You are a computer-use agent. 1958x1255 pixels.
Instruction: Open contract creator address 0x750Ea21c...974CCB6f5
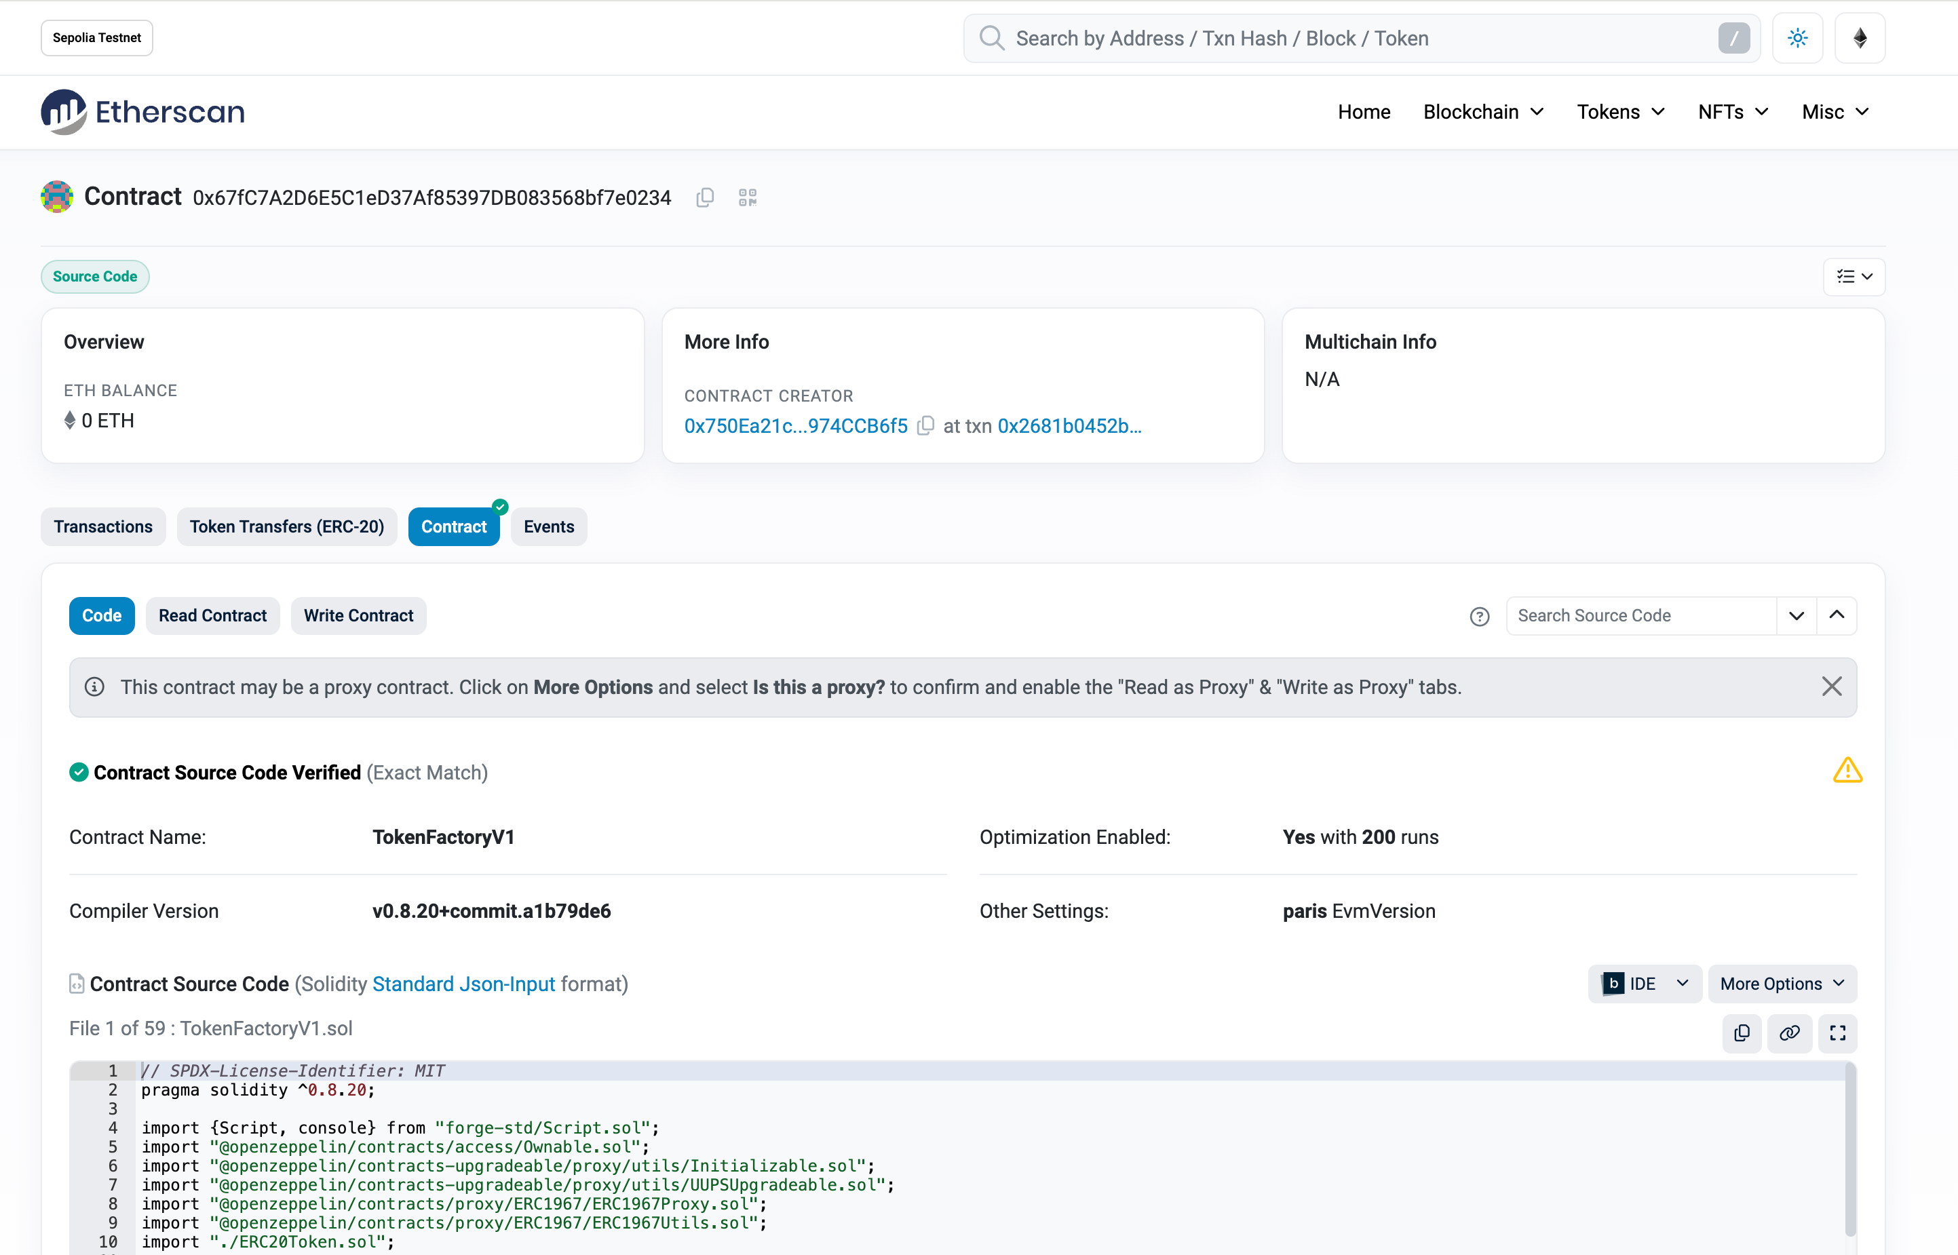(x=796, y=426)
